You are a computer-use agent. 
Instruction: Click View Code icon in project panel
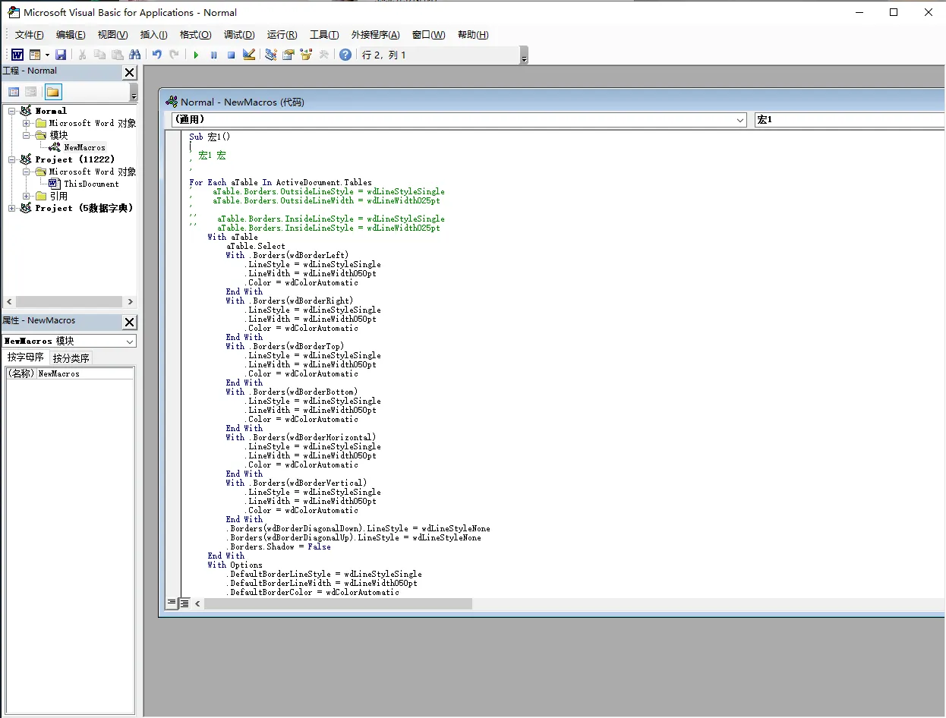(14, 92)
